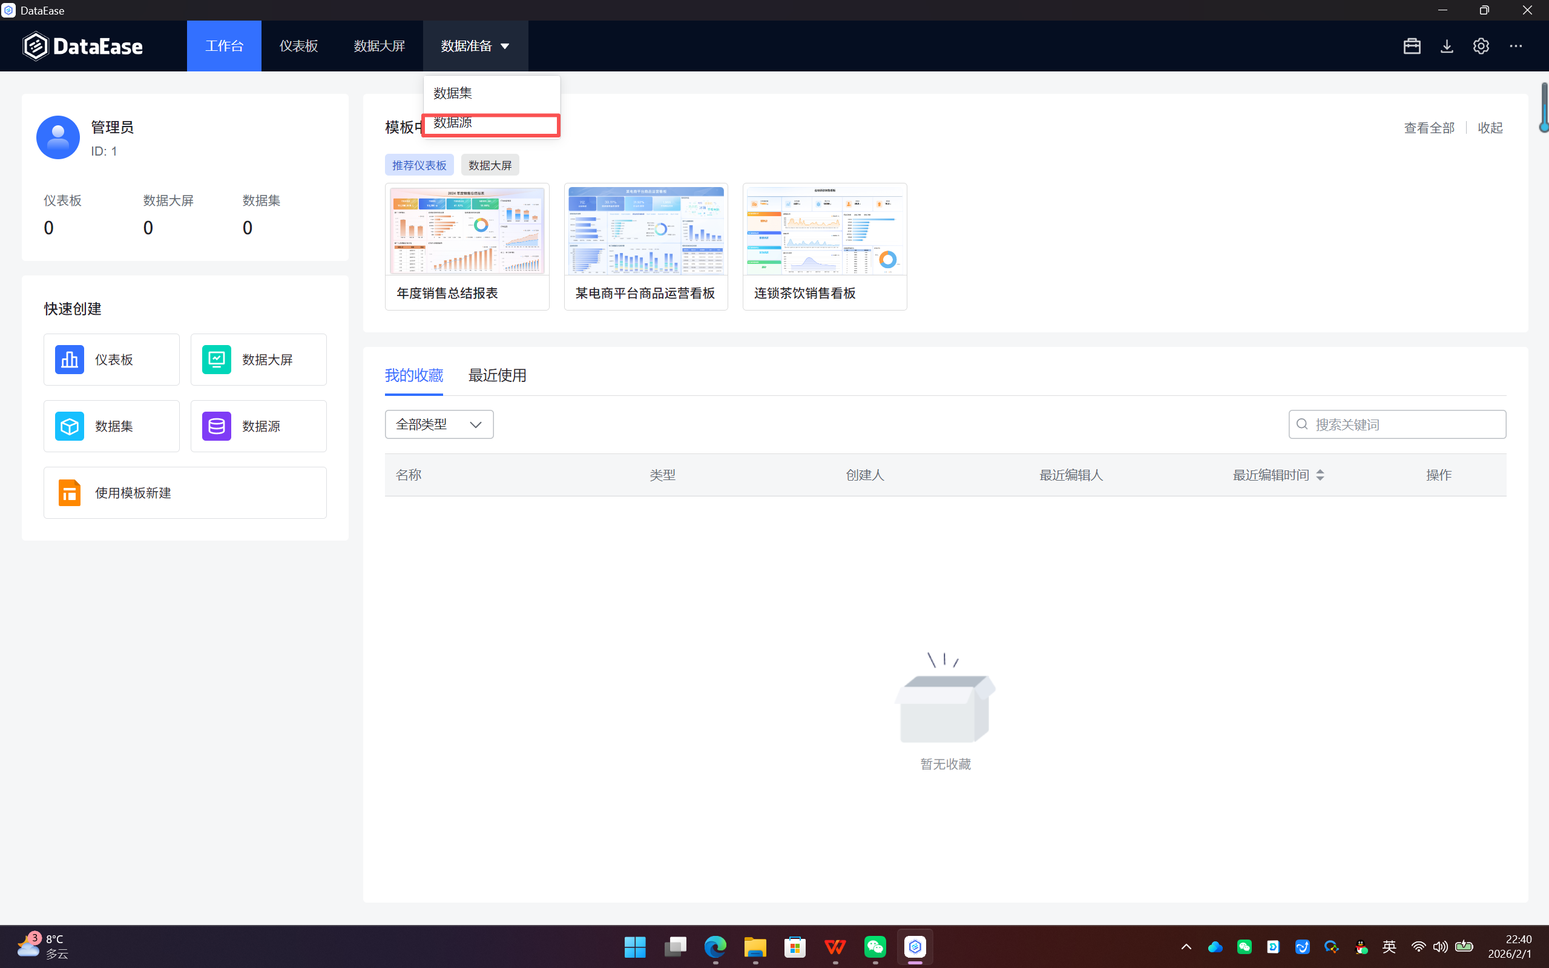Click the download icon in header

pyautogui.click(x=1447, y=46)
